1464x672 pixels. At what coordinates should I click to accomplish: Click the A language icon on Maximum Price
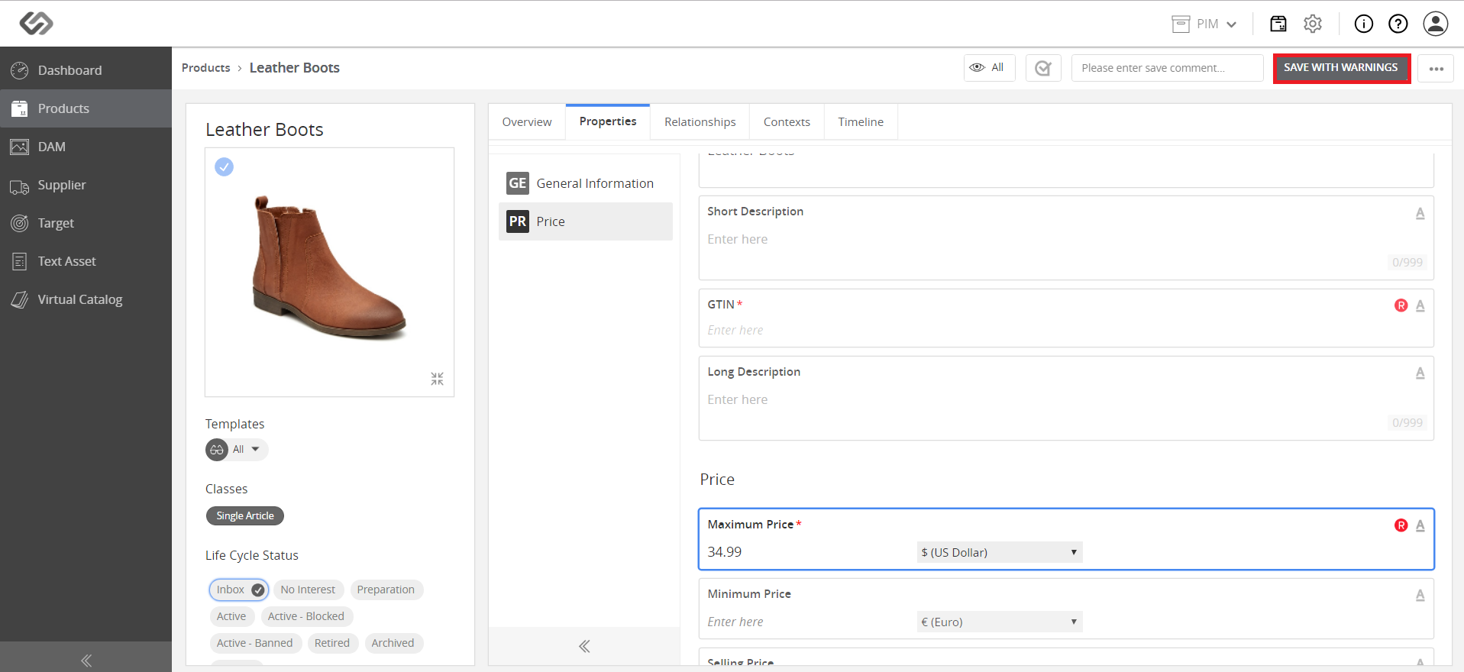point(1420,525)
